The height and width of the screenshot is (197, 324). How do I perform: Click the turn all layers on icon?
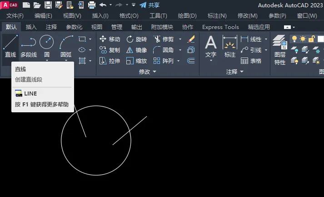[294, 61]
